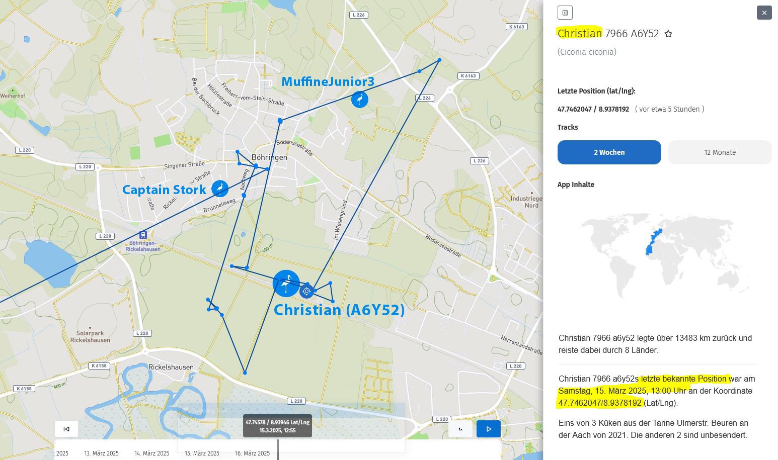Screen dimensions: 778x460
Task: Click the timeline playhead position handle
Action: 278,448
